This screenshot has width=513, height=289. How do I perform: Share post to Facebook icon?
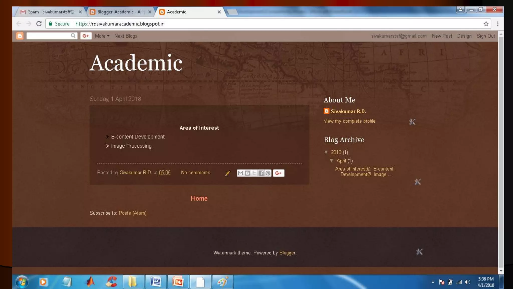(x=261, y=173)
